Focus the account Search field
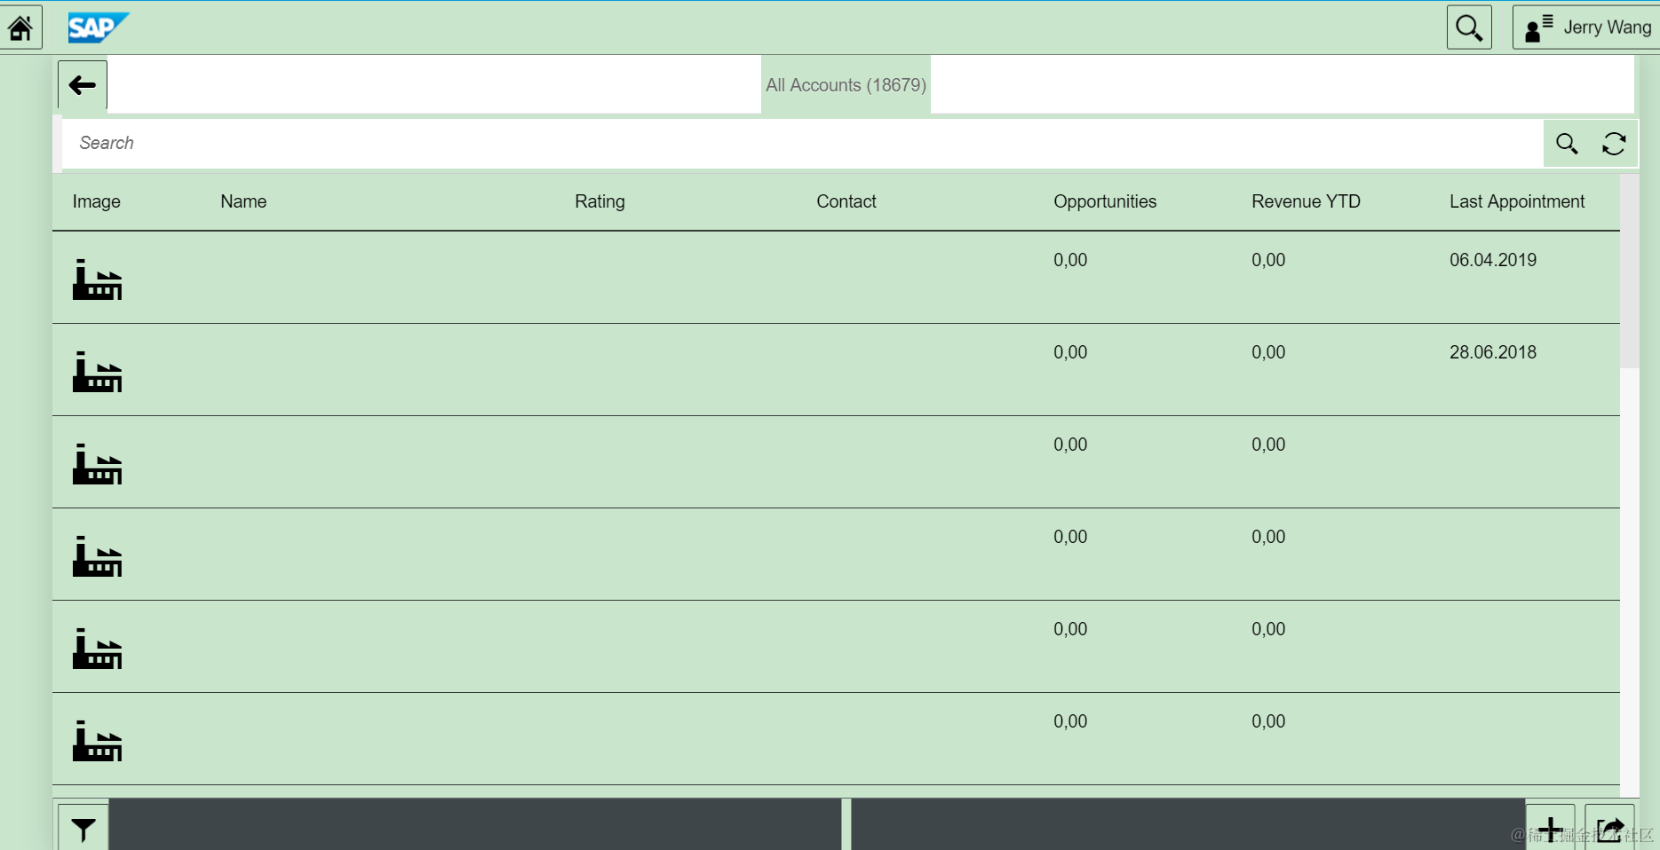 click(802, 143)
